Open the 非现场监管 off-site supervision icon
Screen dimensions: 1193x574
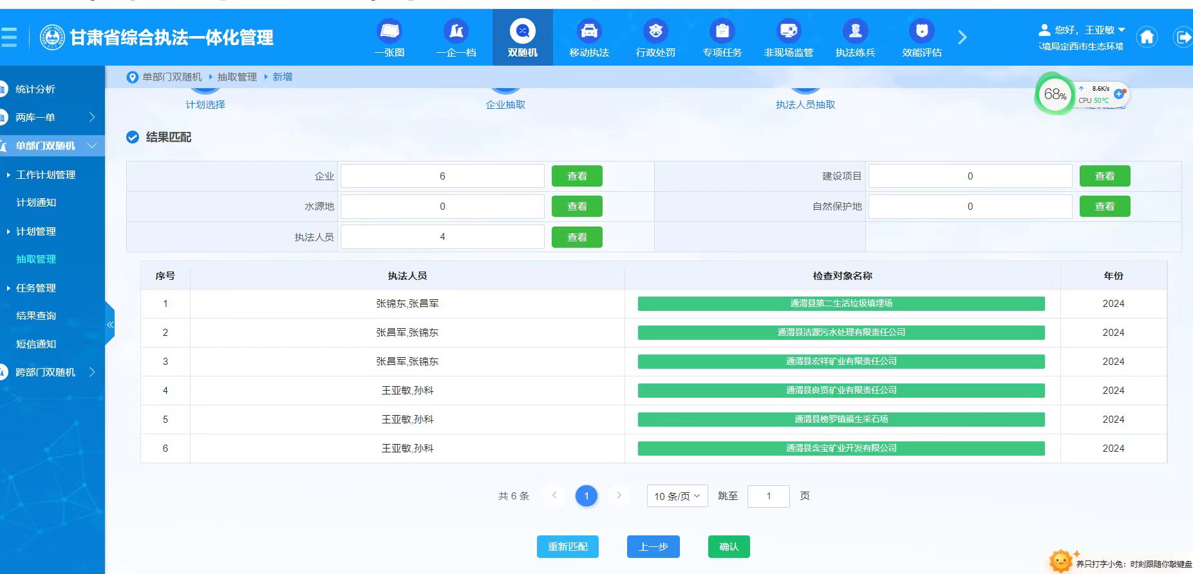click(x=788, y=32)
